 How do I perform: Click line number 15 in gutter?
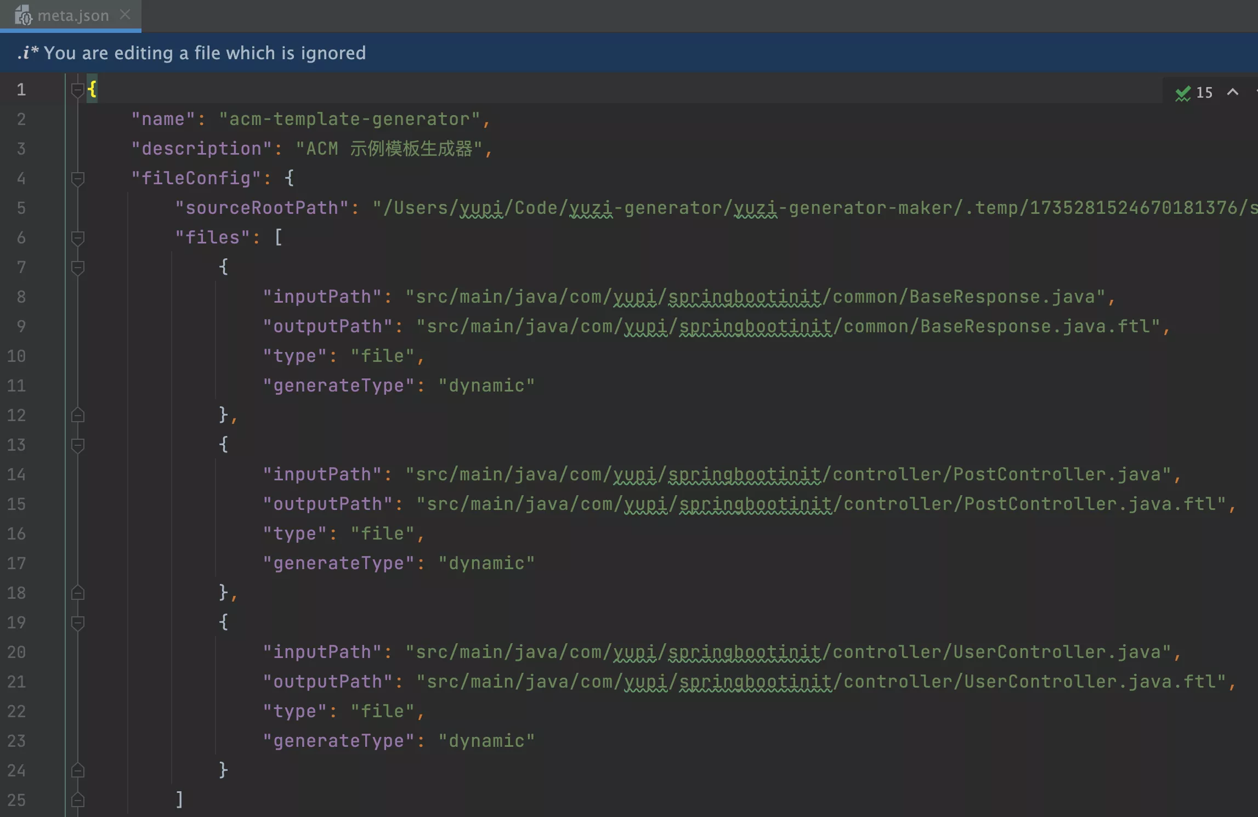pyautogui.click(x=16, y=504)
